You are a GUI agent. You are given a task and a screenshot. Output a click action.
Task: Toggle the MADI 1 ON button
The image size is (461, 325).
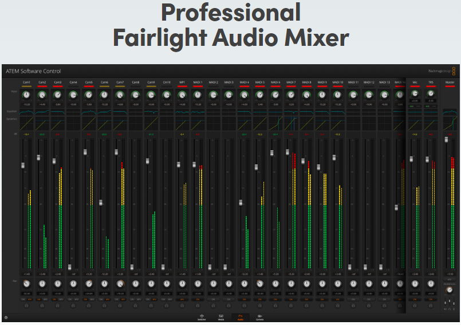tap(198, 299)
